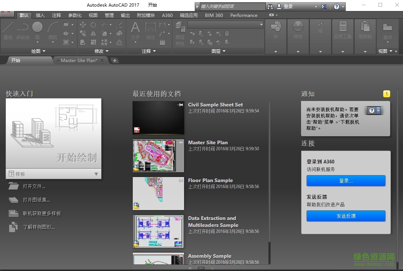Open the layer selection combo box
Viewport: 403px width, 271px height.
(x=225, y=25)
